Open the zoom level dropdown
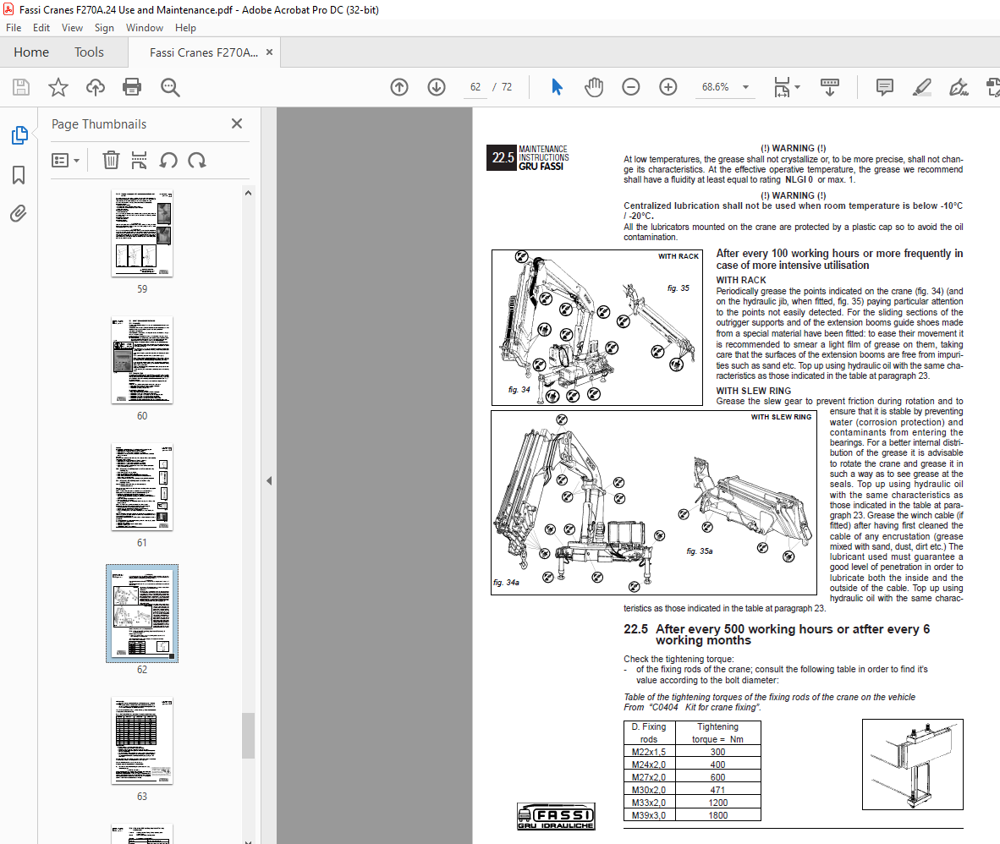This screenshot has height=844, width=1000. pos(745,87)
